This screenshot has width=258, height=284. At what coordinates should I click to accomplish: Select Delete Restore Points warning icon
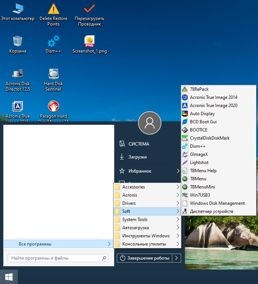click(x=54, y=9)
